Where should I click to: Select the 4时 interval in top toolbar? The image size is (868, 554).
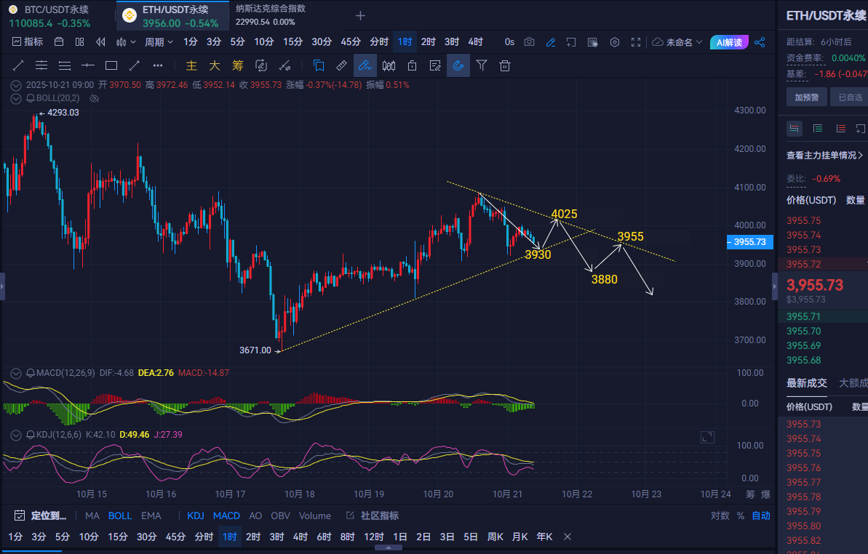click(475, 42)
